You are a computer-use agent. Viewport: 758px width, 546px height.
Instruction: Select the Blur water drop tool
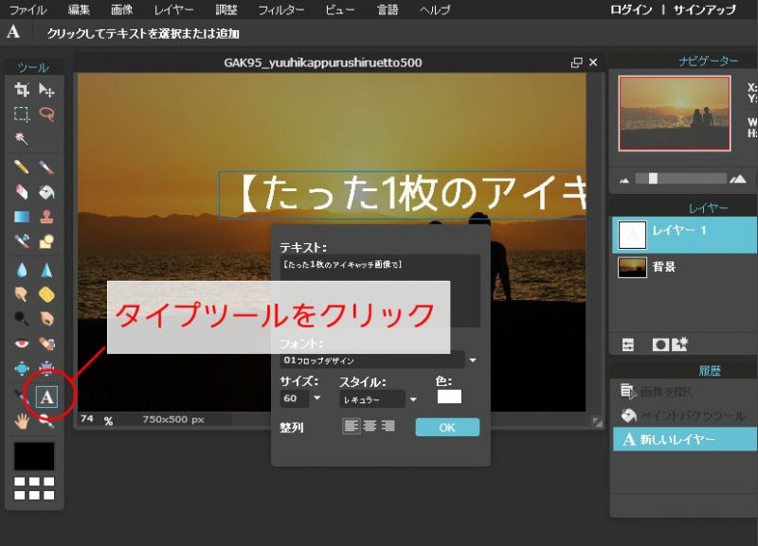coord(22,270)
